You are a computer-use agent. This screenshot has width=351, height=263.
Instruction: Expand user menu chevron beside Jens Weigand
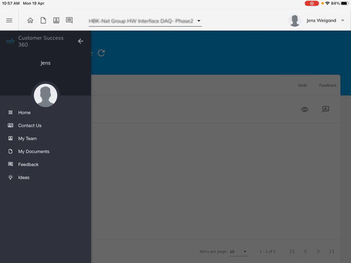342,21
